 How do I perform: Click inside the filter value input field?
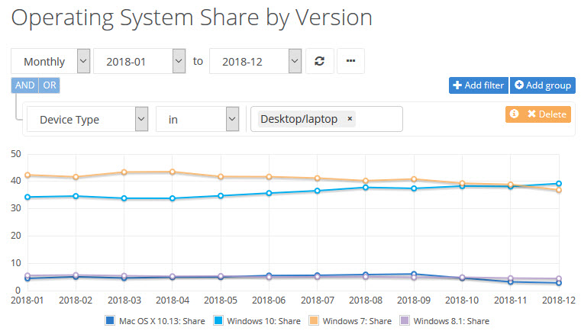click(379, 119)
